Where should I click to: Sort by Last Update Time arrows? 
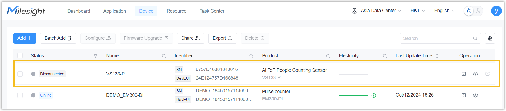(x=437, y=56)
